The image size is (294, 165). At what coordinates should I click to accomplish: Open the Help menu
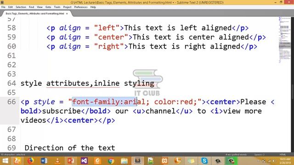pos(93,7)
